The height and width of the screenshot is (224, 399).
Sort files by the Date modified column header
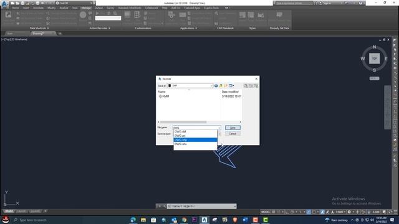pyautogui.click(x=230, y=91)
